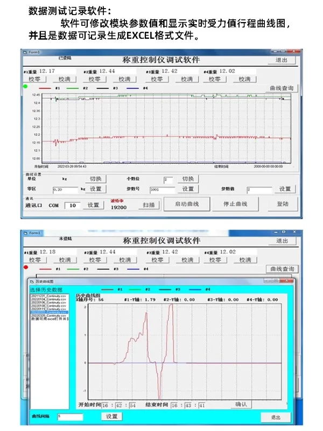
Task: Click 开始时间 hour field showing 16
Action: coord(105,406)
